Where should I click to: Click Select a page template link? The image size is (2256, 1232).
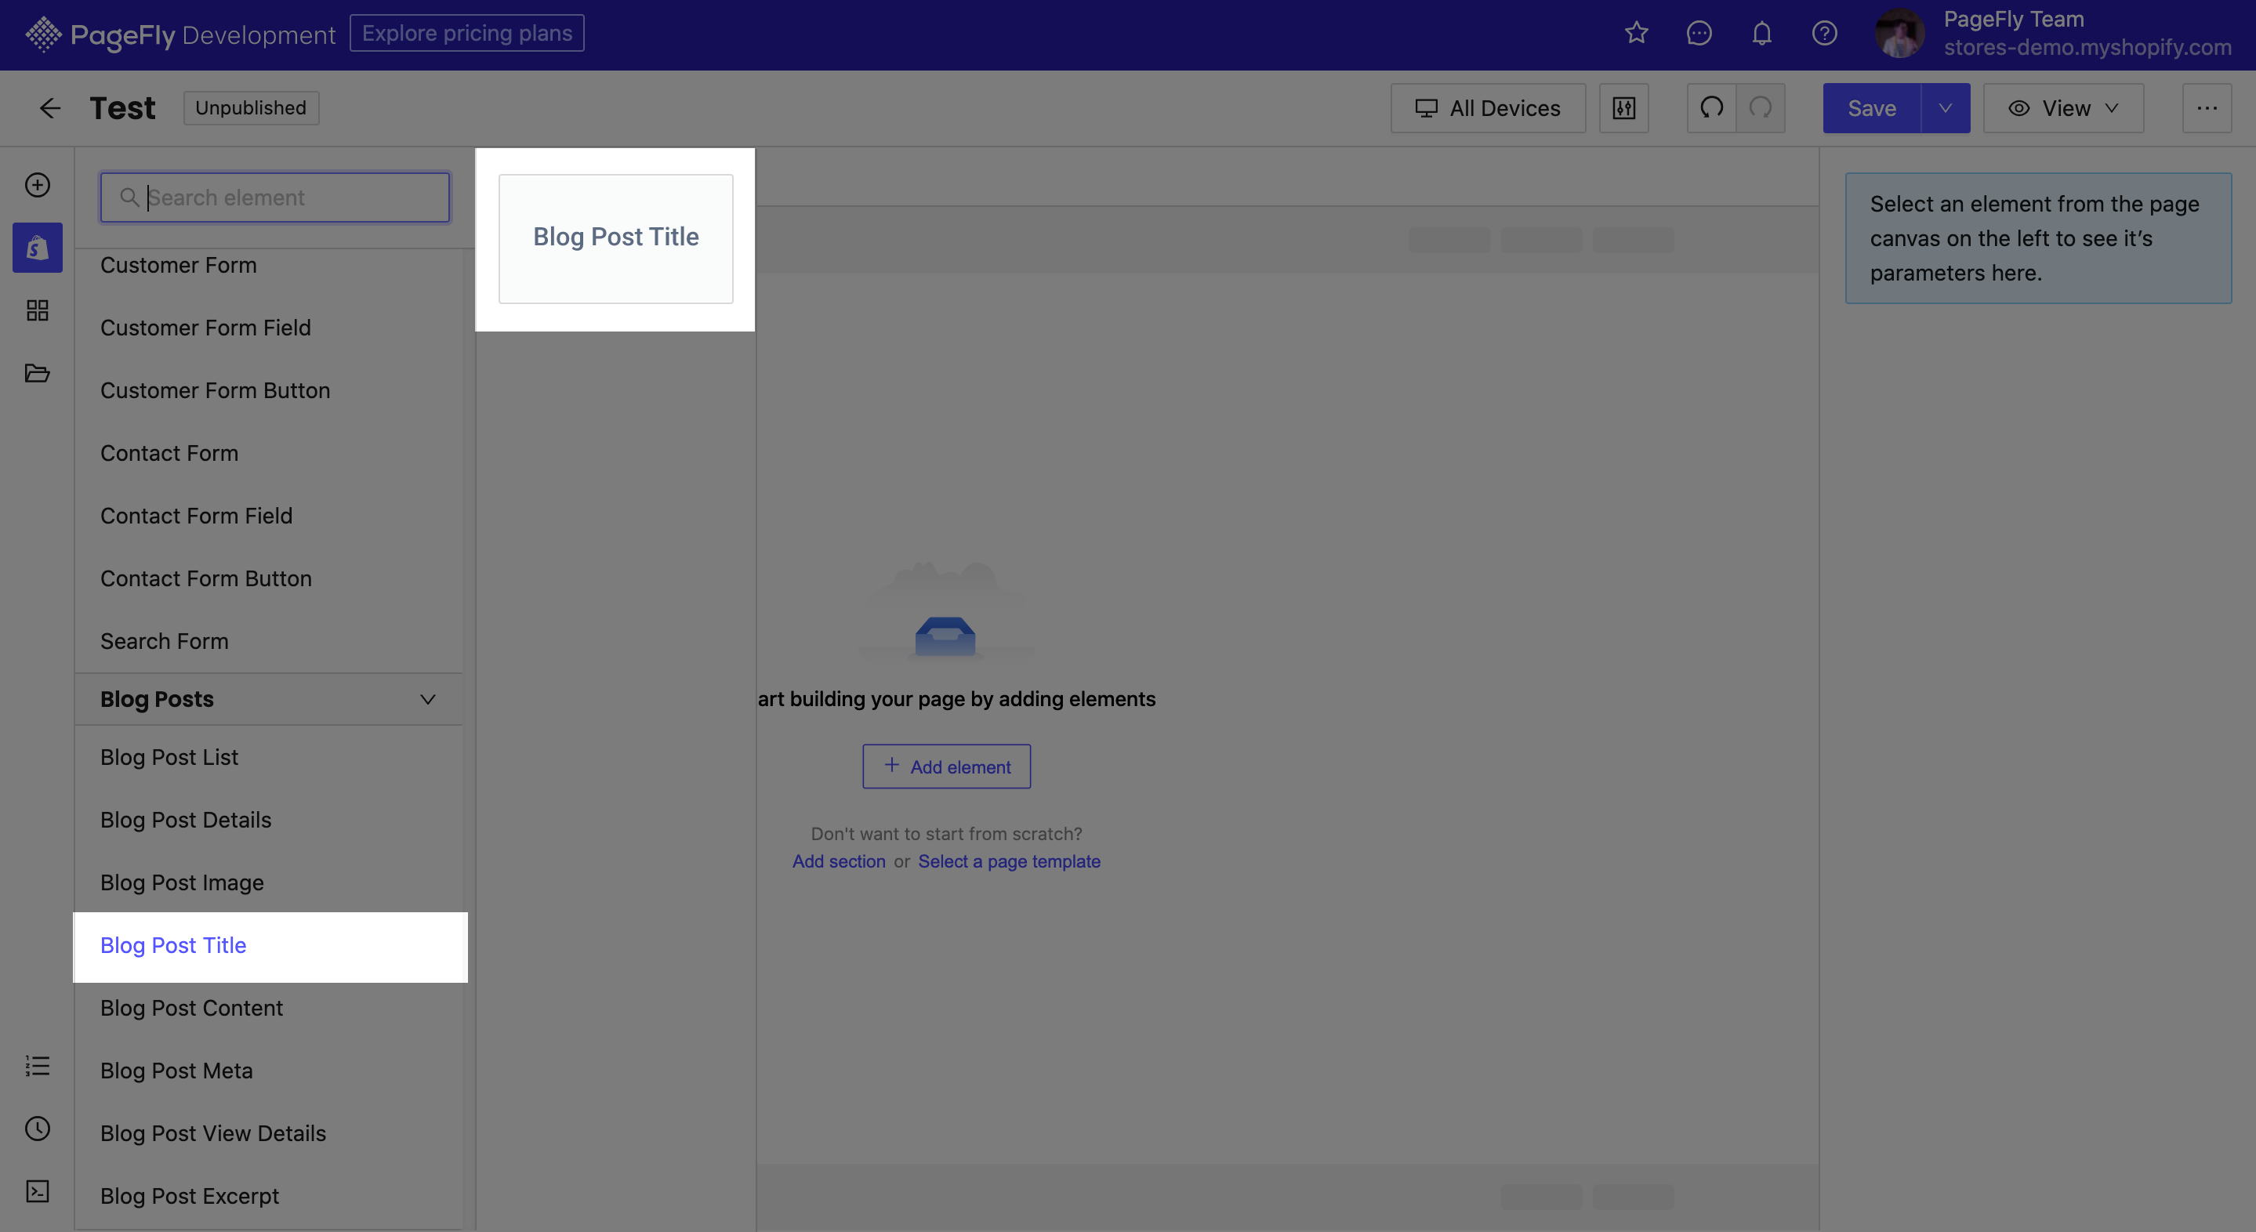[1009, 861]
